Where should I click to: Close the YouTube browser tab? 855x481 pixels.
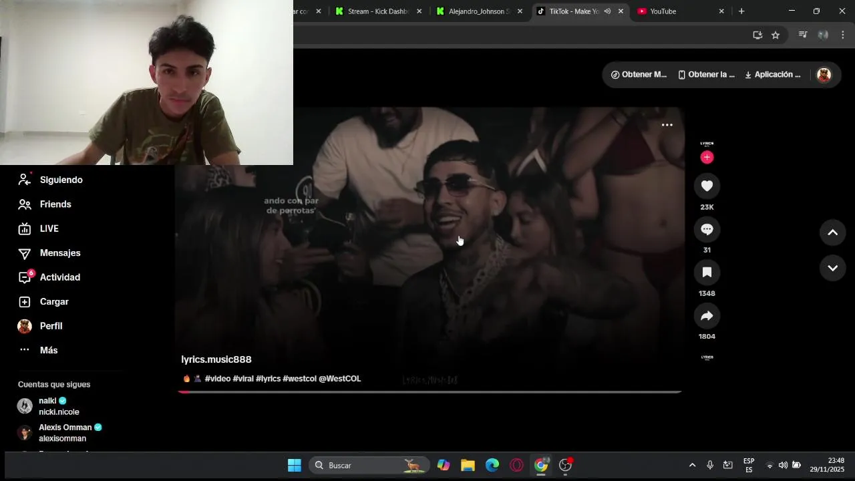coord(721,11)
